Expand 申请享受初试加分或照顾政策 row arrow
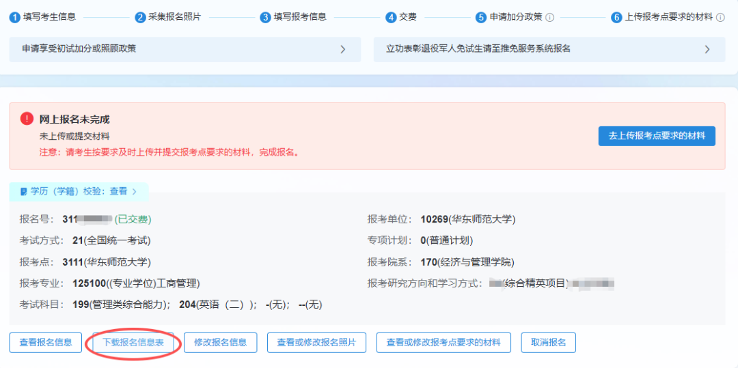 [343, 49]
